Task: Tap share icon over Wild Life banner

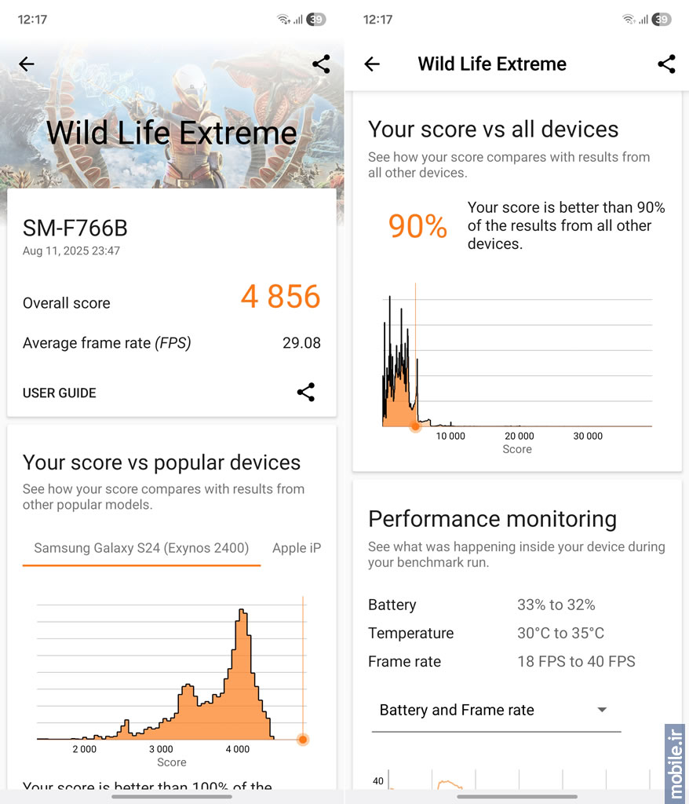Action: coord(321,64)
